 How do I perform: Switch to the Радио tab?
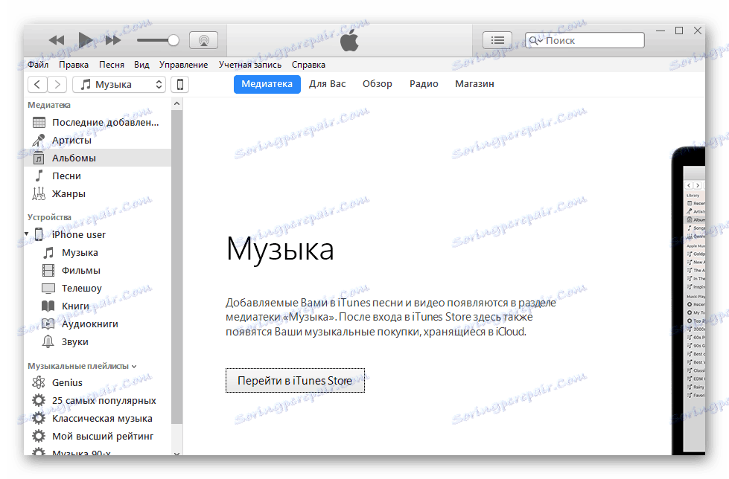point(423,84)
